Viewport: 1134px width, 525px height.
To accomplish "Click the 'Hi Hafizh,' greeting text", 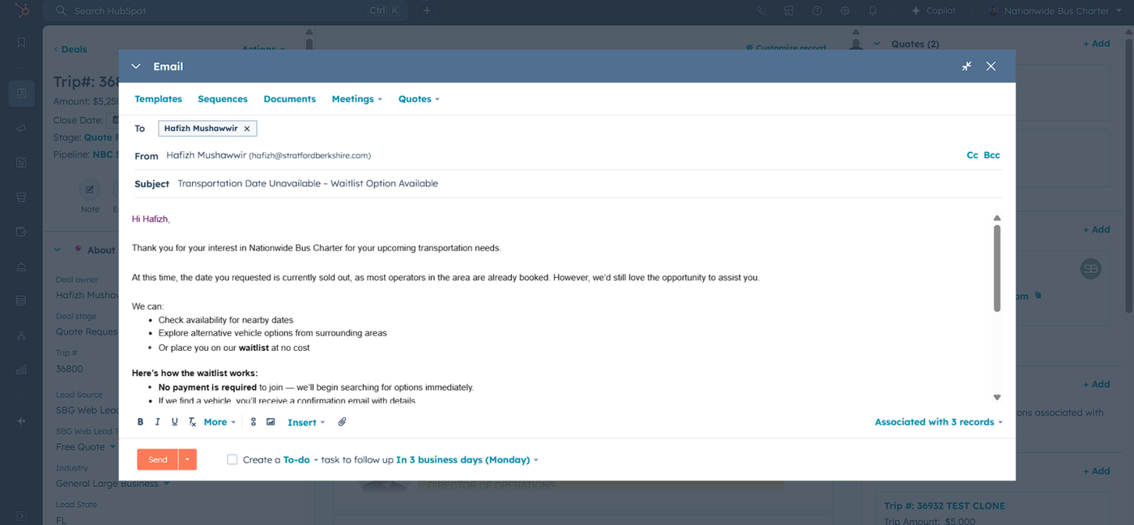I will pos(151,219).
